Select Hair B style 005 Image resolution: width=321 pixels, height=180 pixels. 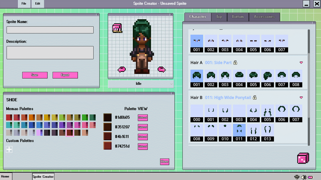click(x=268, y=113)
